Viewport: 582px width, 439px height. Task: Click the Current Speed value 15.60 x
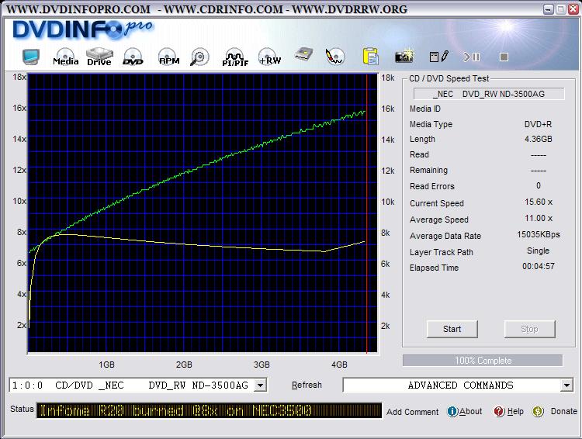[539, 202]
